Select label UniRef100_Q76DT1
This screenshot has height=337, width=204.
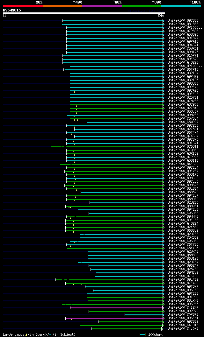[x=183, y=147]
